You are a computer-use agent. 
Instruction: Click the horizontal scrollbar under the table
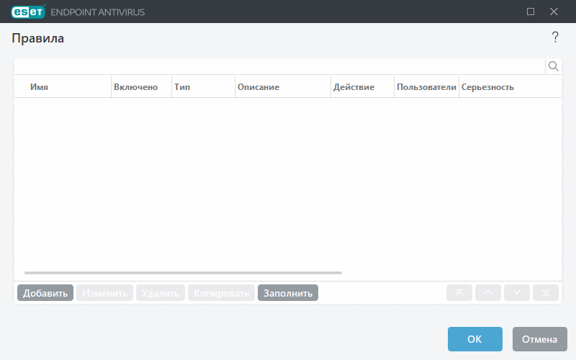point(183,273)
